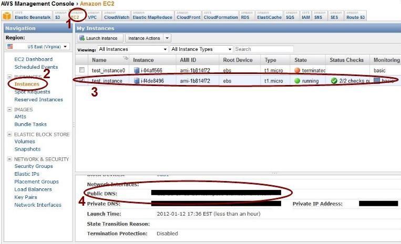Click the Launch Instance button
The width and height of the screenshot is (401, 244).
[100, 38]
